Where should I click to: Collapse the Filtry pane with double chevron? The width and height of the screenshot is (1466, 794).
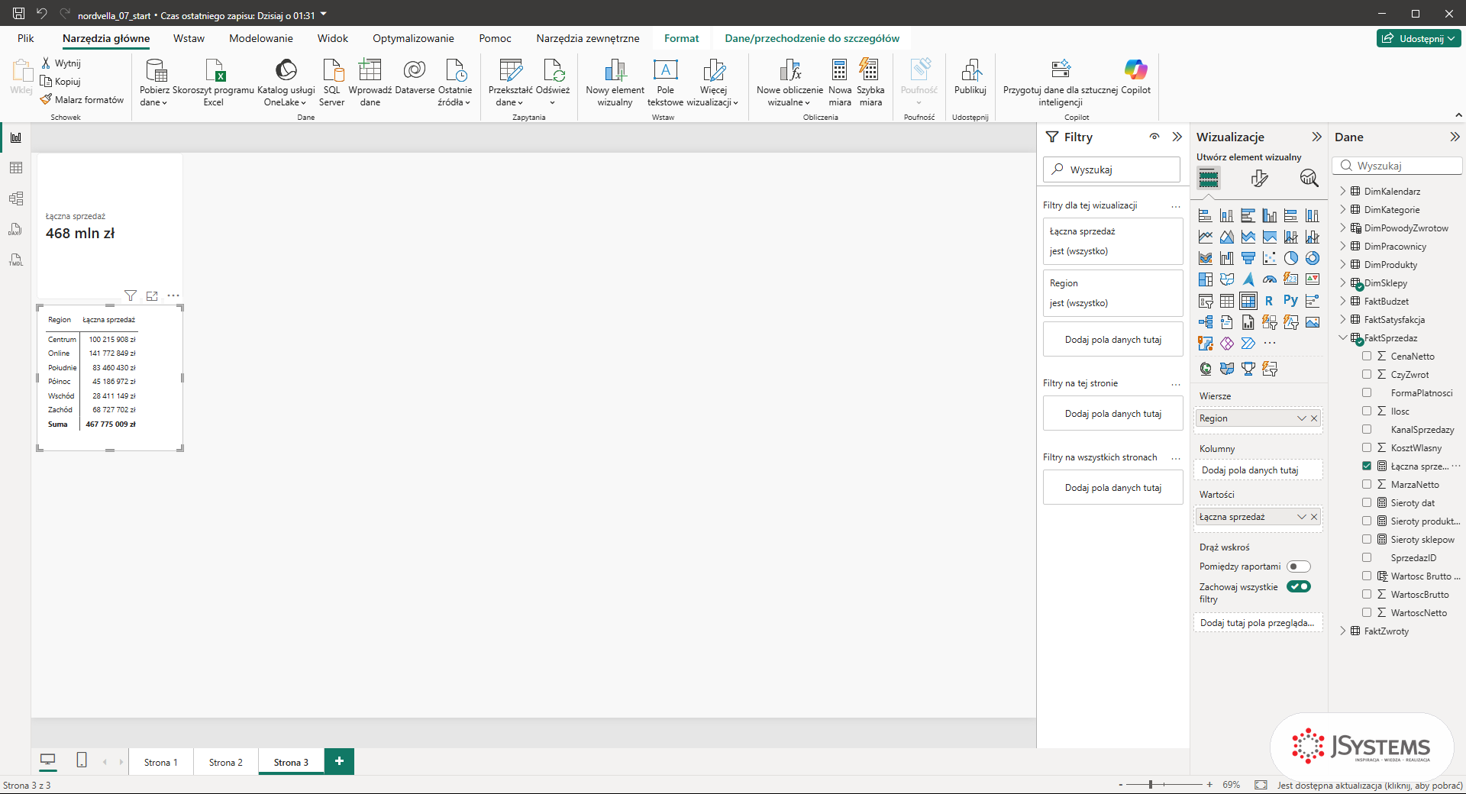click(x=1177, y=137)
